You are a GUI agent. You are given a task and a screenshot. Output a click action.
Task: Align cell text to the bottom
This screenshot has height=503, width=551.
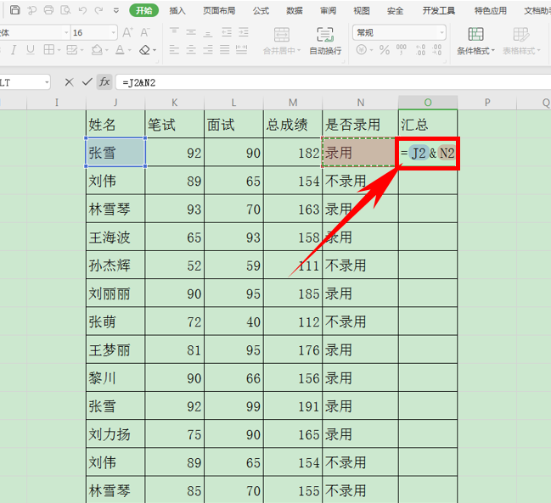pos(208,32)
